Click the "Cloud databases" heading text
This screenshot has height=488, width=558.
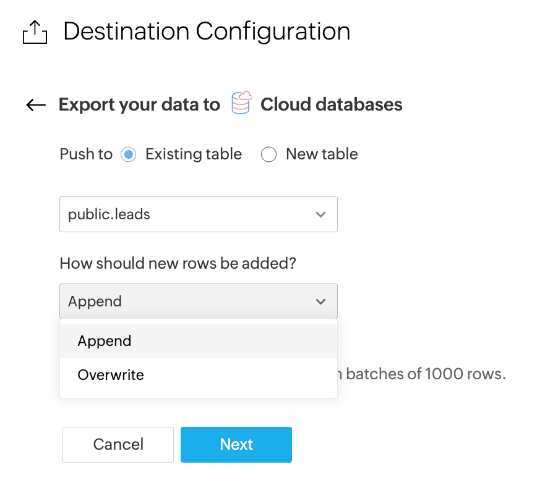click(x=332, y=105)
